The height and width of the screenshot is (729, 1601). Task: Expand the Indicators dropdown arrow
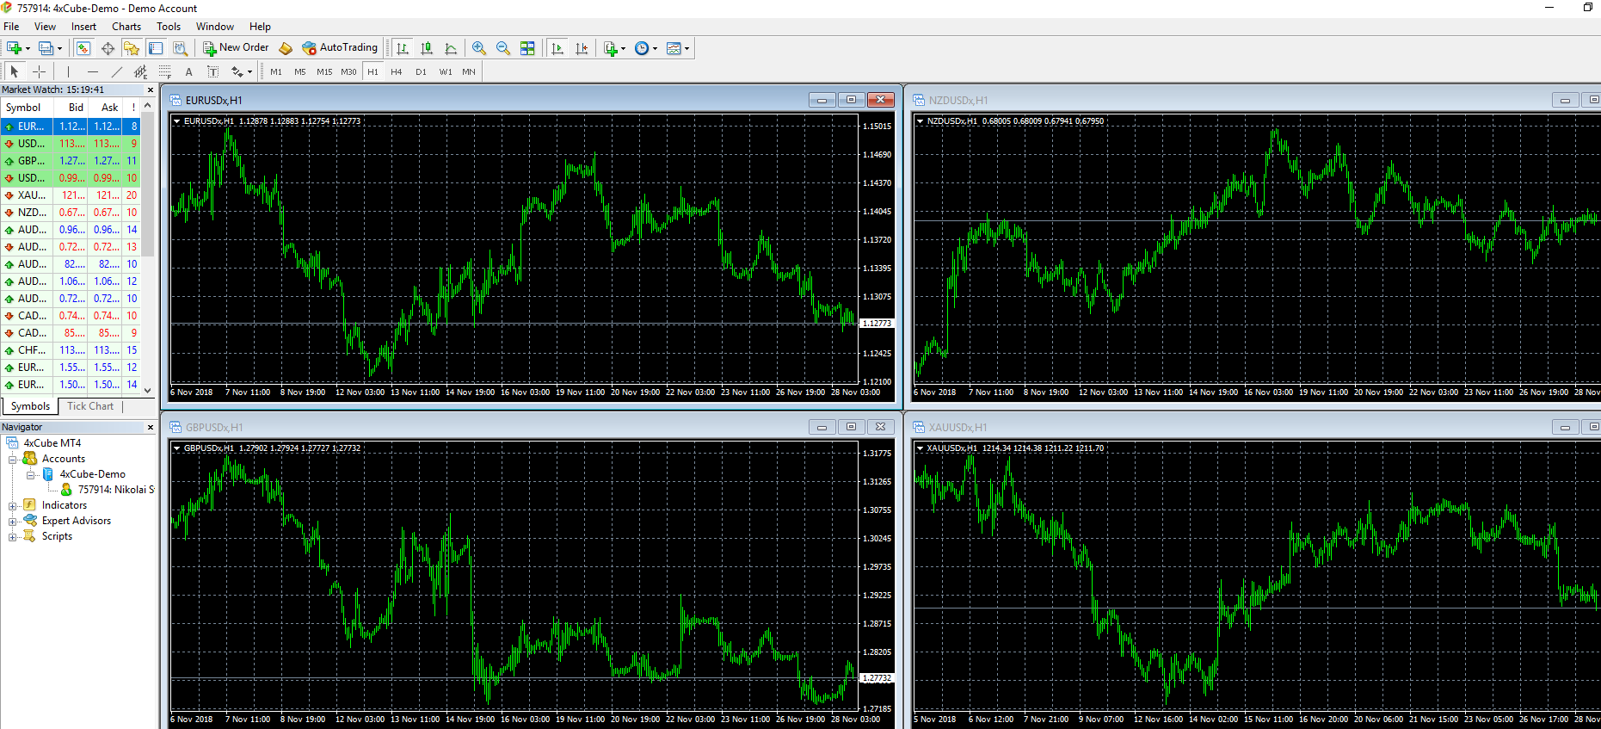click(623, 49)
